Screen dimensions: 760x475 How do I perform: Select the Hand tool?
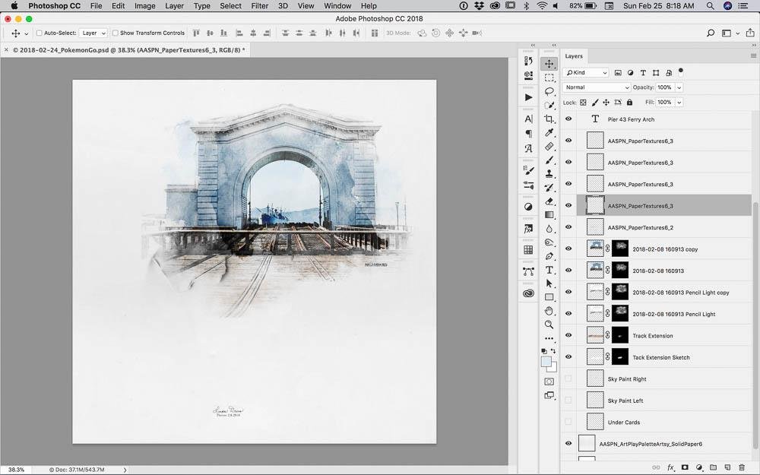(x=549, y=311)
